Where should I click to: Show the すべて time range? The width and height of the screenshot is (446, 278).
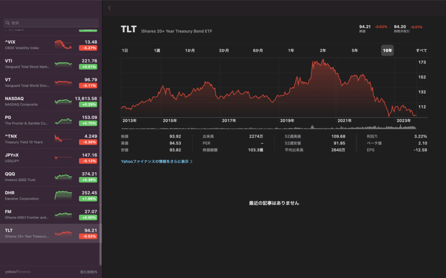coord(421,50)
